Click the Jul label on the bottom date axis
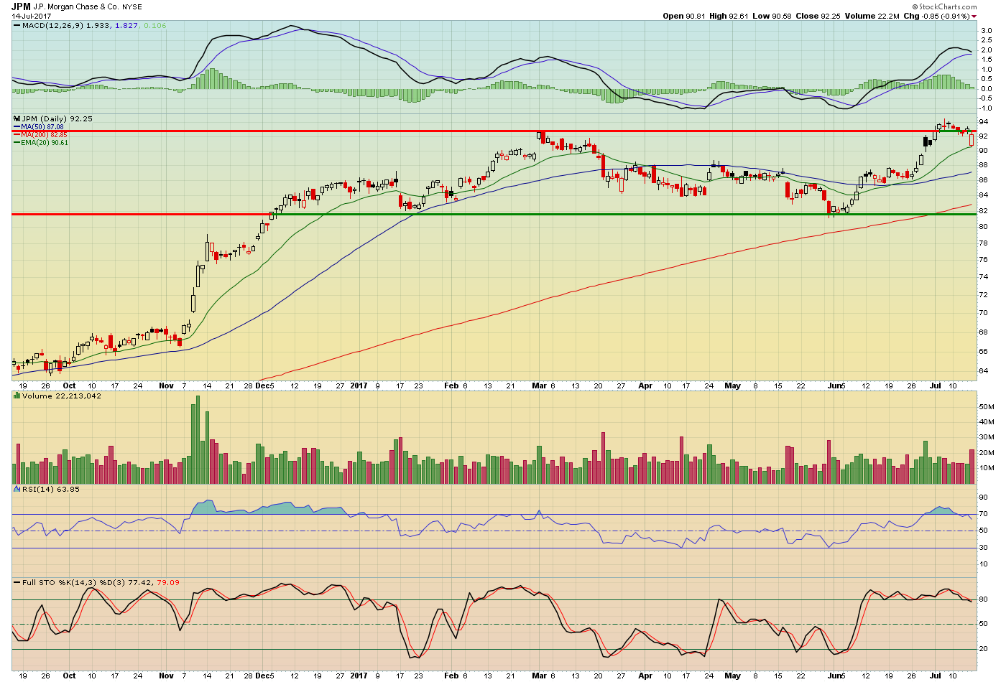The image size is (1006, 682). [x=936, y=676]
